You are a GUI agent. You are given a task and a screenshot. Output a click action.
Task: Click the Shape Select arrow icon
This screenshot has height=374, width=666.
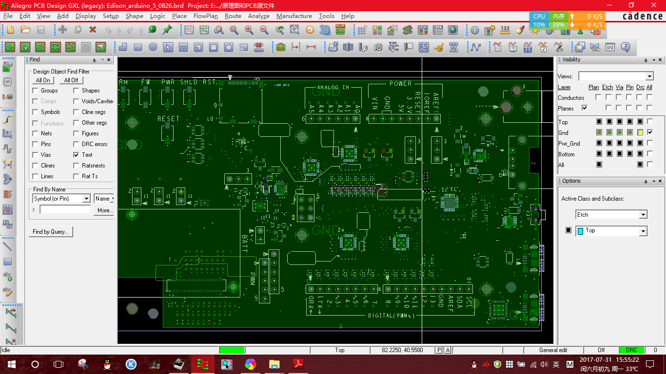pos(168,47)
